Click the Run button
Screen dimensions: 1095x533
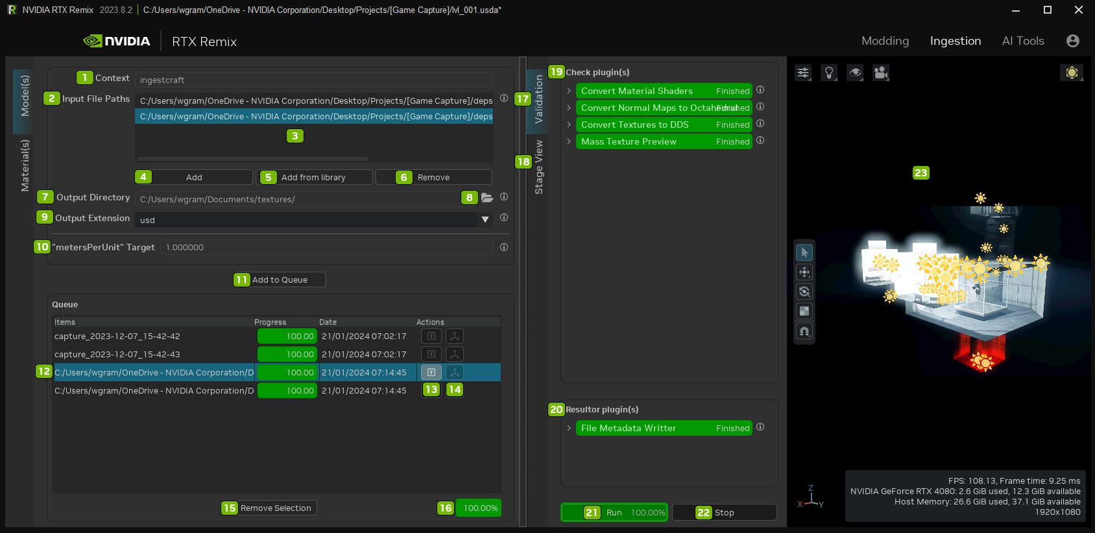pyautogui.click(x=614, y=512)
